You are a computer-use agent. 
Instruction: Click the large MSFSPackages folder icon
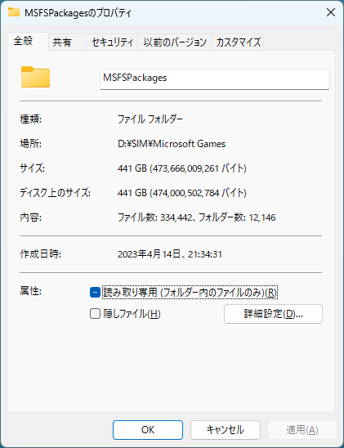[x=35, y=77]
